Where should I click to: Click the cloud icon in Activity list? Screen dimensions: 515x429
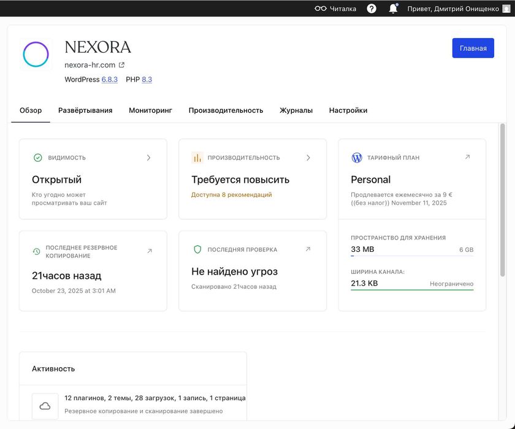tap(45, 406)
